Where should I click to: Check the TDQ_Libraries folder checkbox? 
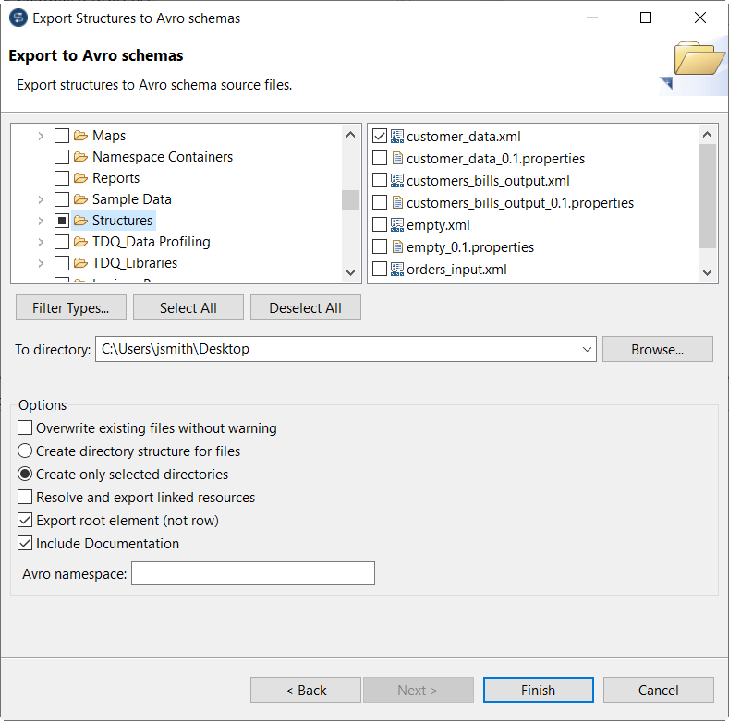62,263
